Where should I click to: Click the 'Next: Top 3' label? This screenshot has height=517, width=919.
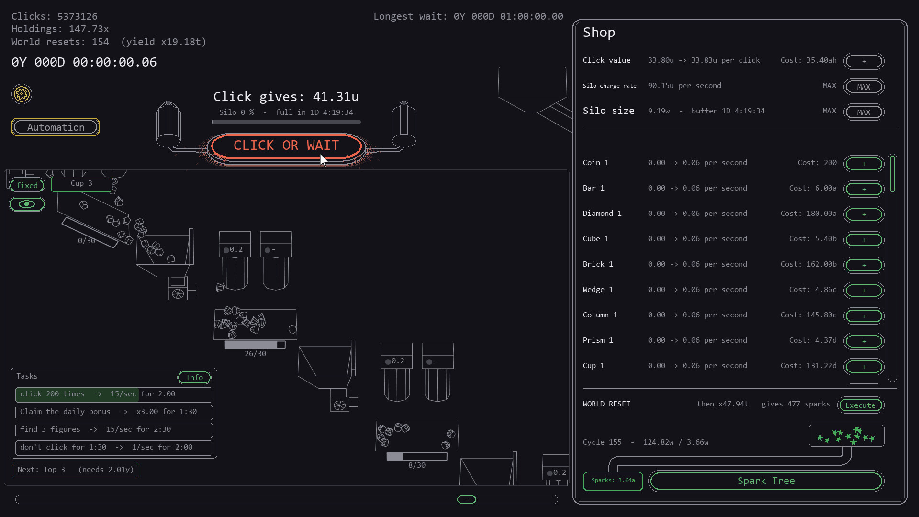pyautogui.click(x=76, y=470)
